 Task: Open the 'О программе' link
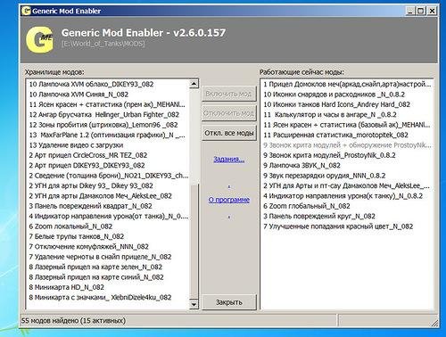click(x=229, y=200)
